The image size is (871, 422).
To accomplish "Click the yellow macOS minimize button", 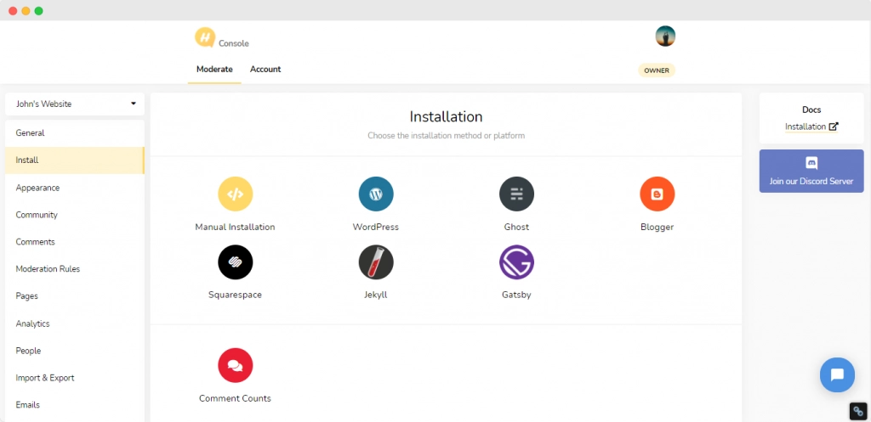I will coord(26,10).
